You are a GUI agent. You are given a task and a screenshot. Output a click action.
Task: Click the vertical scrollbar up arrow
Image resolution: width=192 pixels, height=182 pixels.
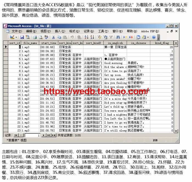176,43
